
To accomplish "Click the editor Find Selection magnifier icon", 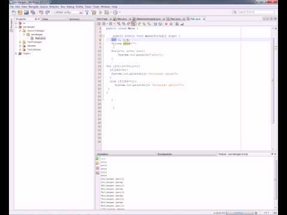I will tap(119, 24).
